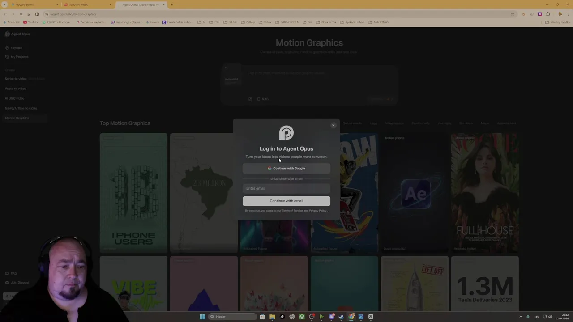Open the Terms of Service link
The image size is (573, 322).
292,211
